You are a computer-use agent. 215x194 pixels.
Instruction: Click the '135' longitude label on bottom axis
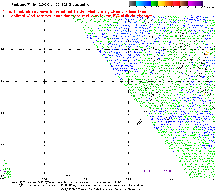click(x=2, y=179)
